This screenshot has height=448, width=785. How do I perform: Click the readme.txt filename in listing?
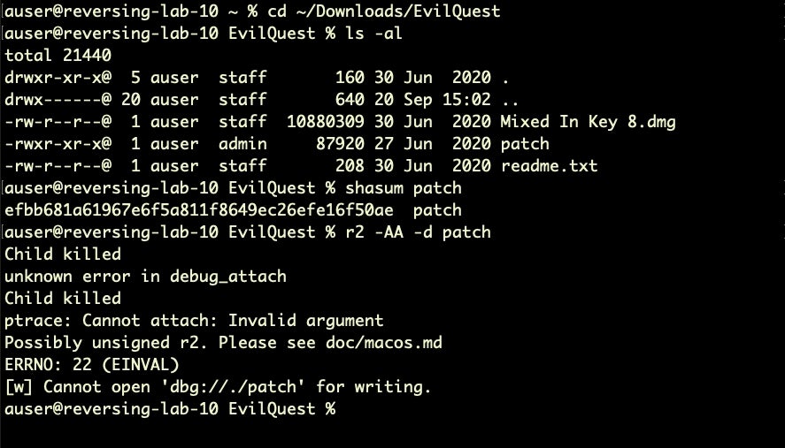coord(549,166)
